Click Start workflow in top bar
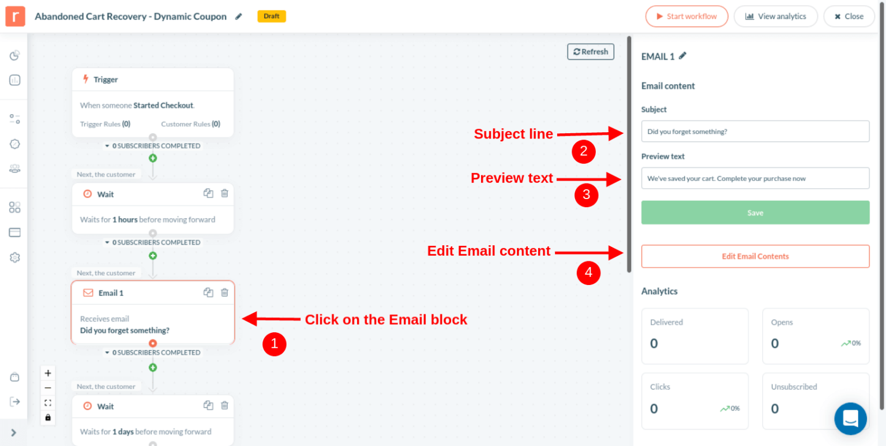Viewport: 886px width, 446px height. pos(686,16)
